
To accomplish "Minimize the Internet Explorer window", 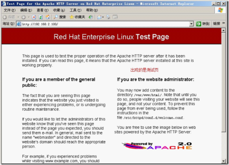I will (214, 4).
